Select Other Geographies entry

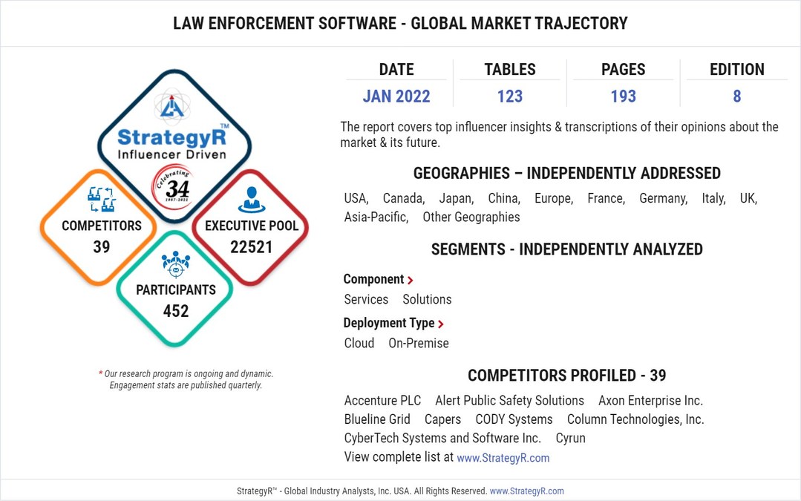pos(471,217)
